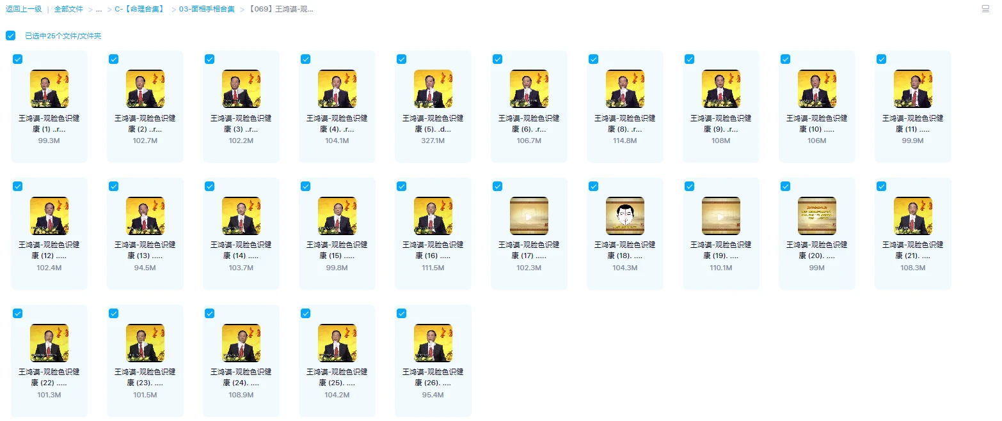Open 03-面相手相合集 breadcrumb folder

[207, 9]
